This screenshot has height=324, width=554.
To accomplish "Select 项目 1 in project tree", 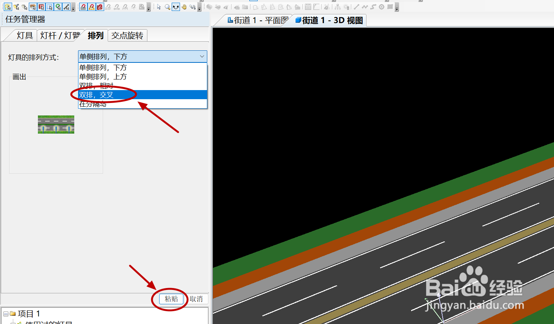I will [x=29, y=314].
